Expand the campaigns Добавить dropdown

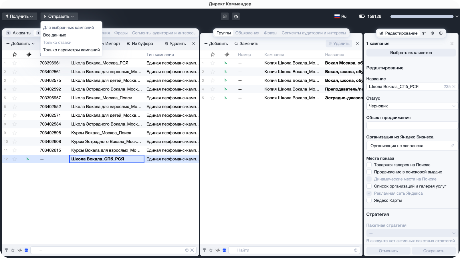(x=21, y=44)
